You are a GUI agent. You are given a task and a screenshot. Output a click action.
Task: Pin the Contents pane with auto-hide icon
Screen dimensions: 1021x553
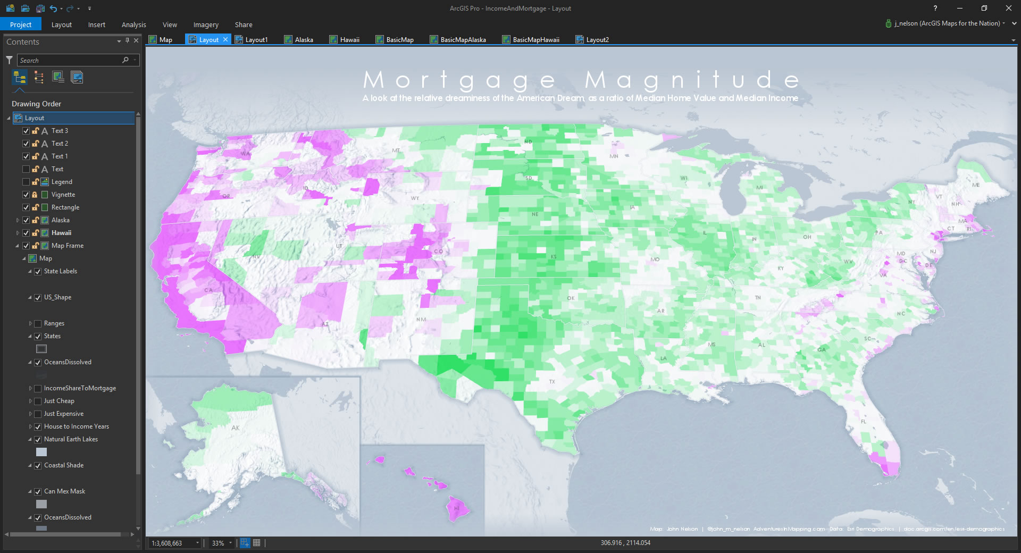(127, 40)
